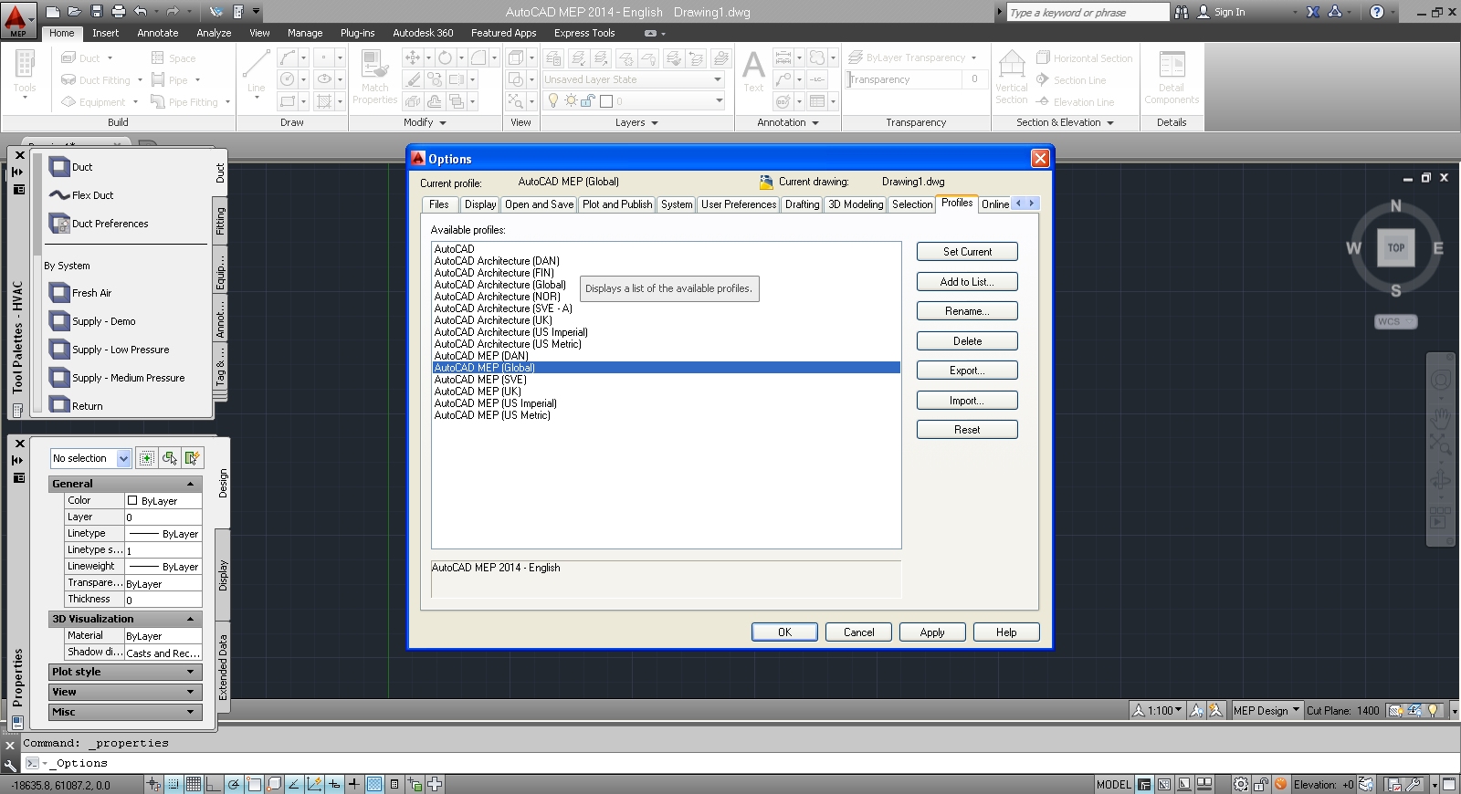Click the ByLayer color swatch in Properties

click(x=132, y=501)
